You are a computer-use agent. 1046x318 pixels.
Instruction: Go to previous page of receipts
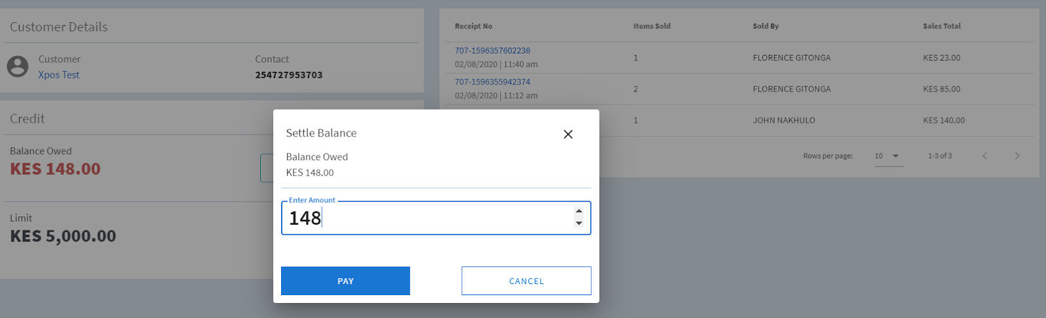(x=985, y=155)
